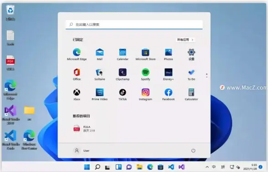Image resolution: width=268 pixels, height=172 pixels.
Task: Select Visual Studio 2019 desktop shortcut
Action: pos(10,115)
